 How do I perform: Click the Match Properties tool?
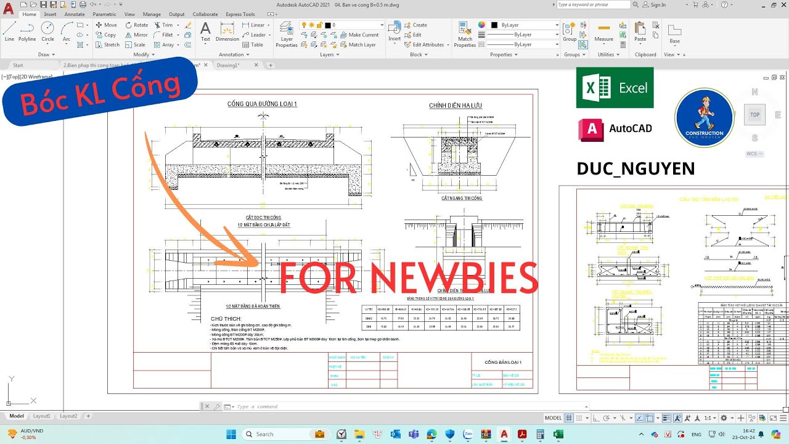pos(465,34)
